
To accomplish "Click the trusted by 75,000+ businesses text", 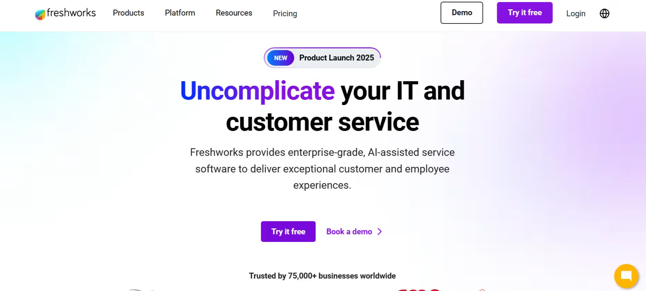I will coord(322,276).
